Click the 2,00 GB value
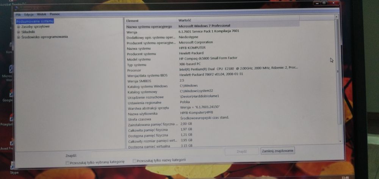This screenshot has width=379, height=179. pyautogui.click(x=186, y=124)
